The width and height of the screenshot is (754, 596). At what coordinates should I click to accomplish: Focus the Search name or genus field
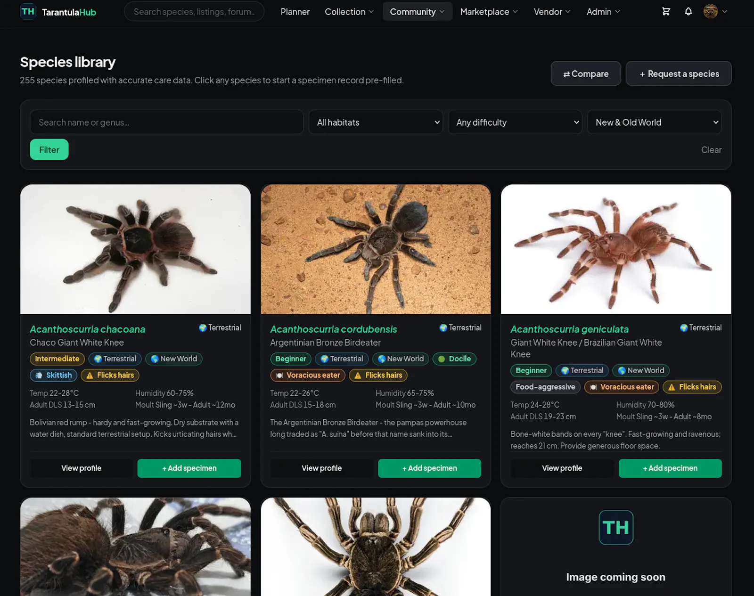166,122
